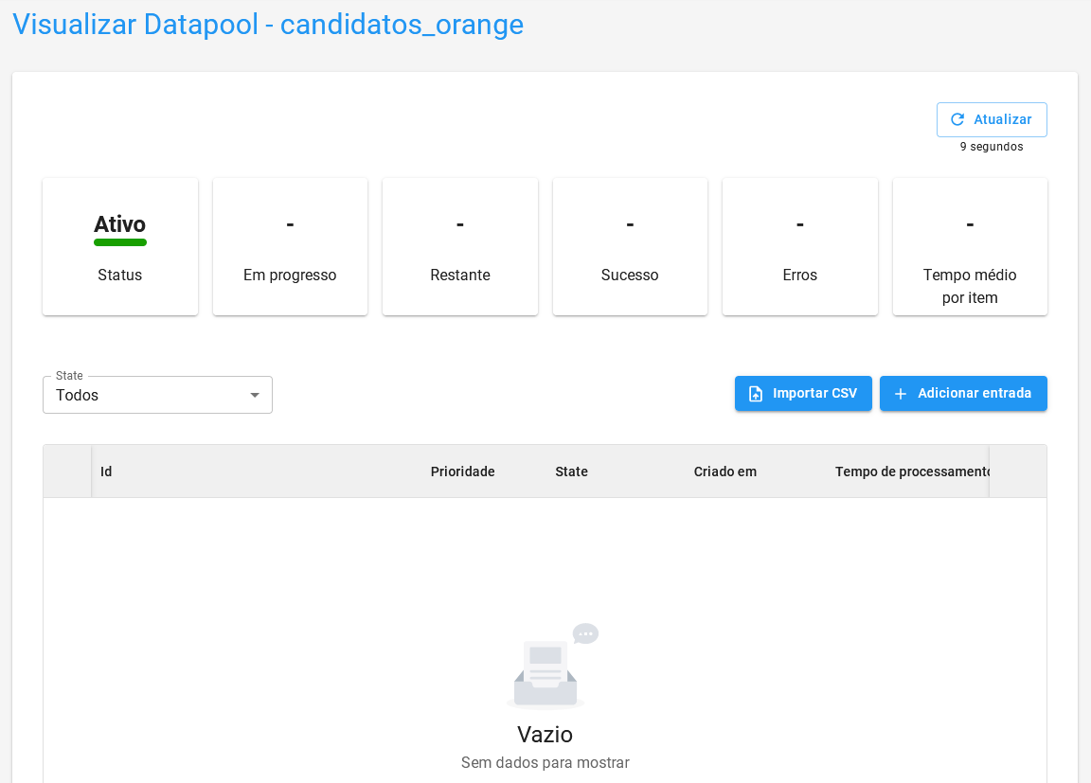Select the Prioridade column header
Screen dimensions: 1091x783
point(462,471)
